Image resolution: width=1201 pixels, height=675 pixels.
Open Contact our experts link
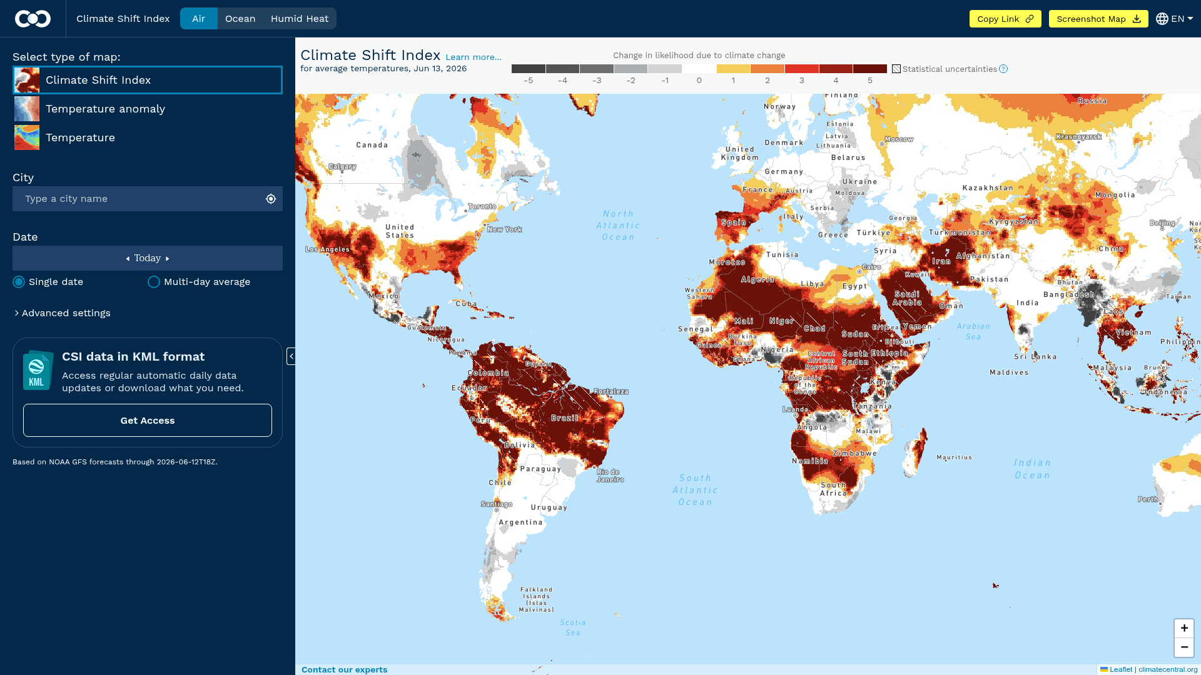pyautogui.click(x=344, y=669)
